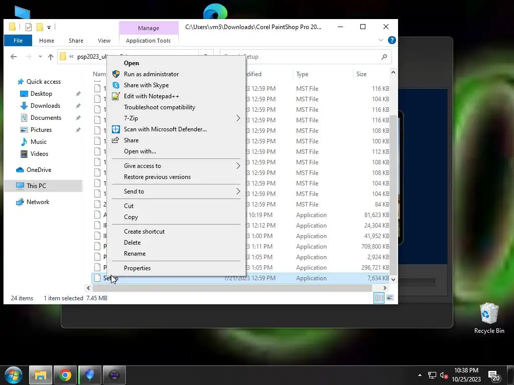Open Music in navigation pane
The width and height of the screenshot is (514, 385).
38,142
